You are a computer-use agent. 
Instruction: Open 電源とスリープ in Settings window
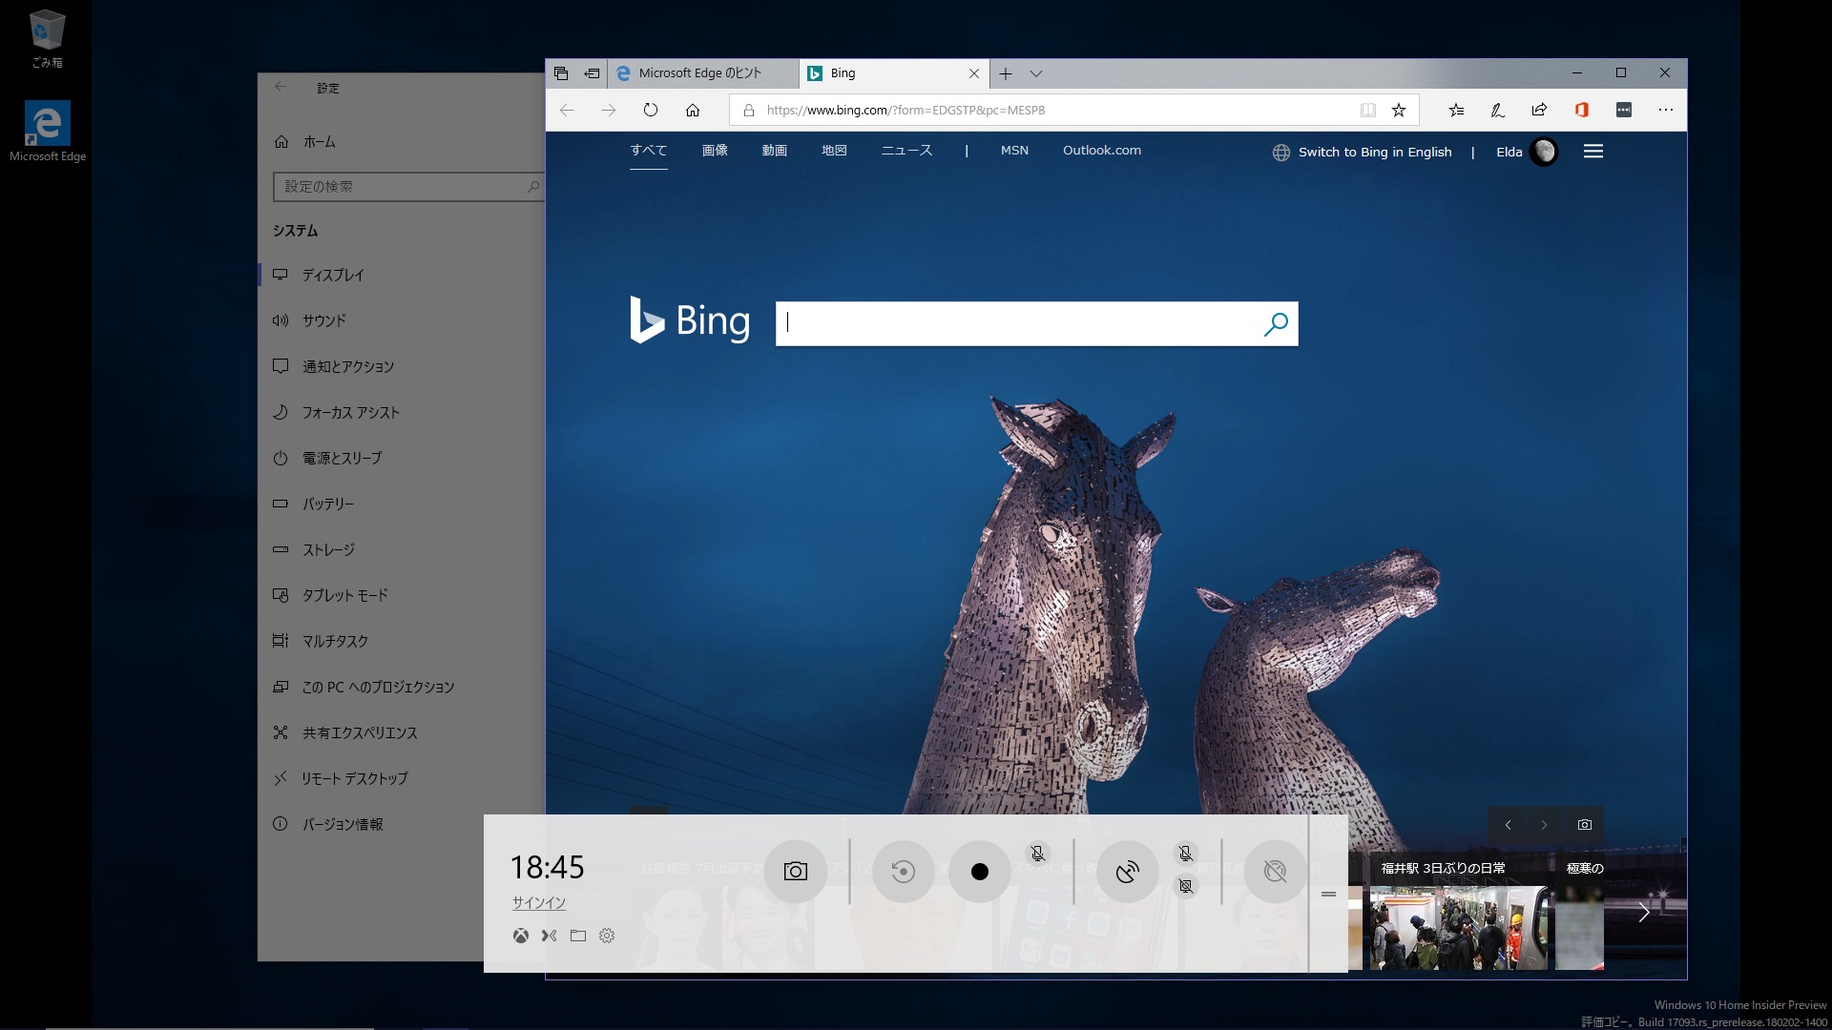pyautogui.click(x=402, y=458)
